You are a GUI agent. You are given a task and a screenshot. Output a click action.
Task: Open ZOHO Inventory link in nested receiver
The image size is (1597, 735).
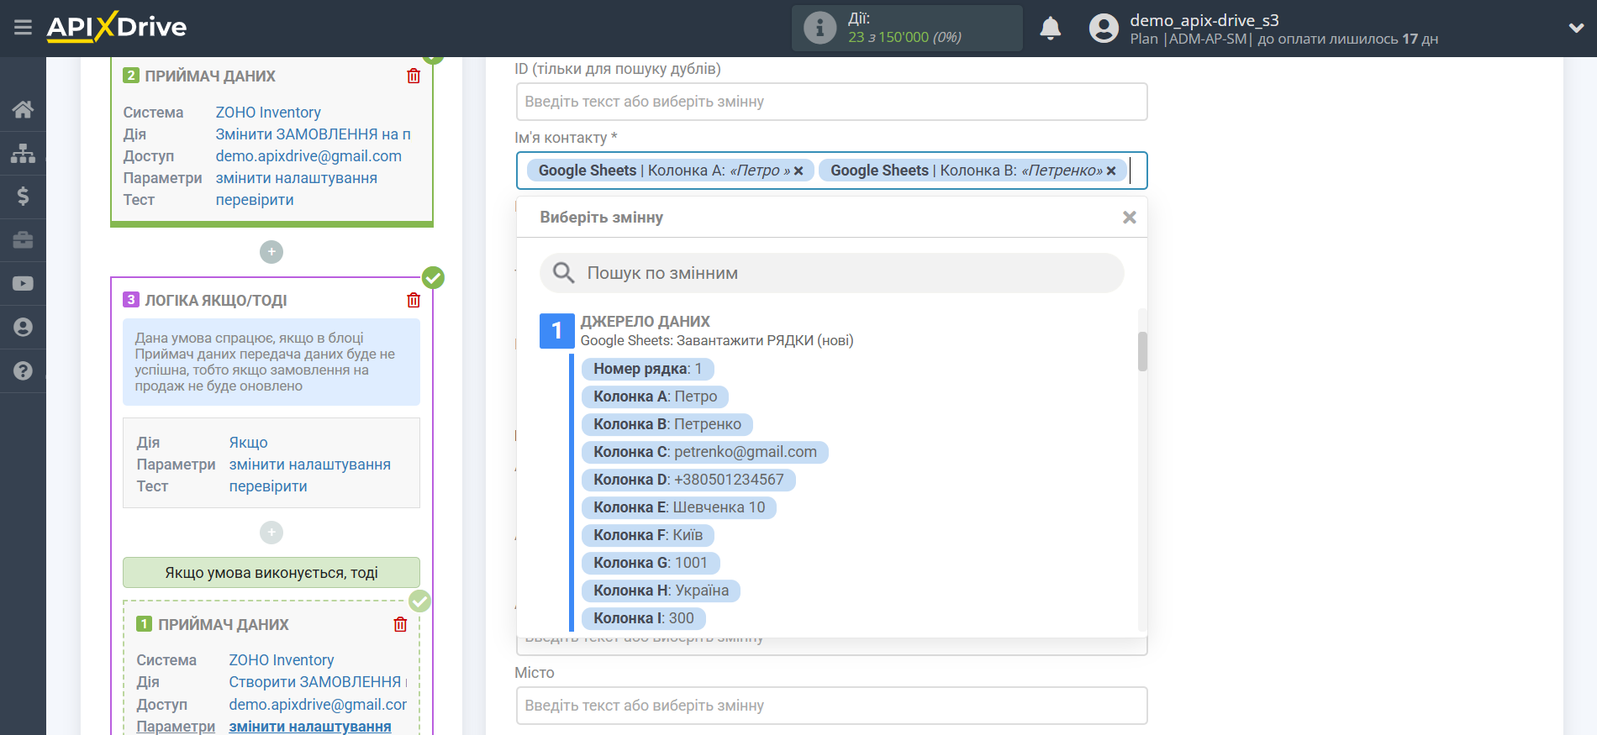pos(282,660)
